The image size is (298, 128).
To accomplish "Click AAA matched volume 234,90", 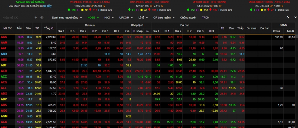I will (x=139, y=37).
